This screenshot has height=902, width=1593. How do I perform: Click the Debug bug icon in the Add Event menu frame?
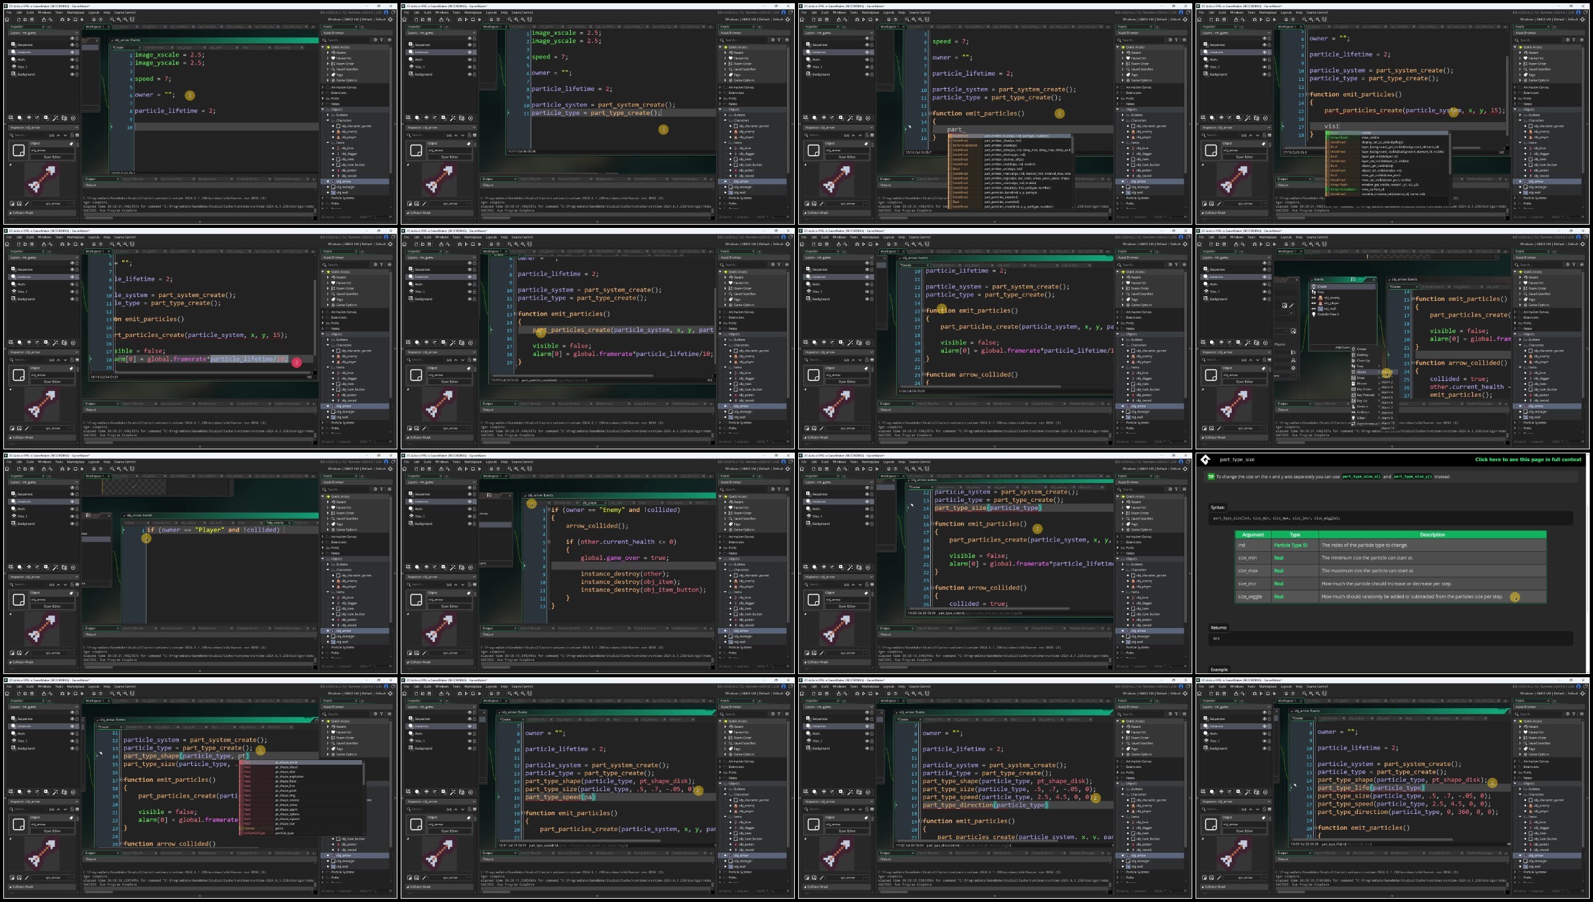1255,244
